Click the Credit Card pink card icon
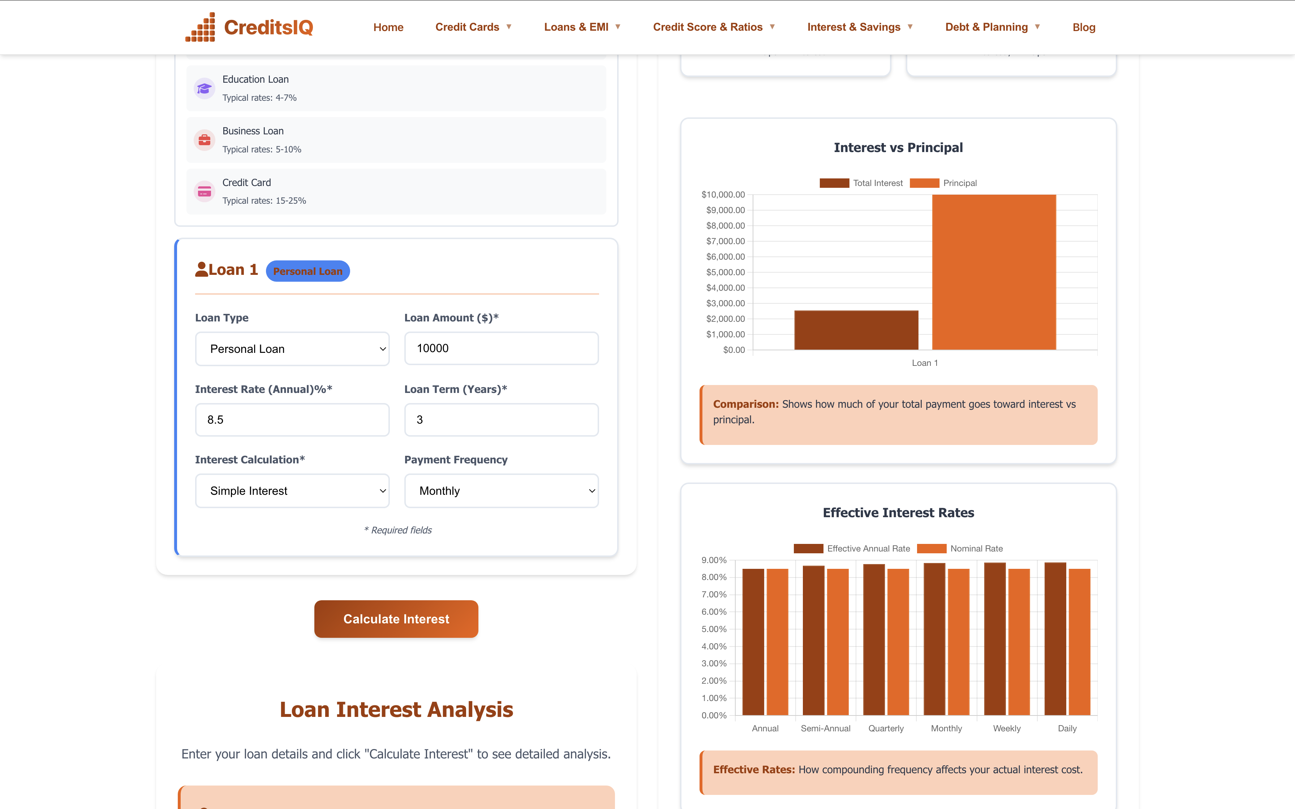The image size is (1295, 809). tap(204, 191)
